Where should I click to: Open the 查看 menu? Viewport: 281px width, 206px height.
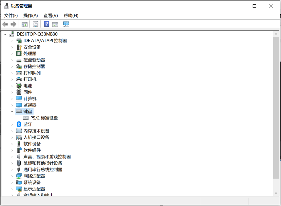coord(50,15)
